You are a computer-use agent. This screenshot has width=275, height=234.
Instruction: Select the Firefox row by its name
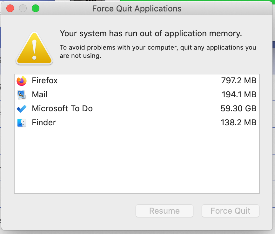(45, 81)
